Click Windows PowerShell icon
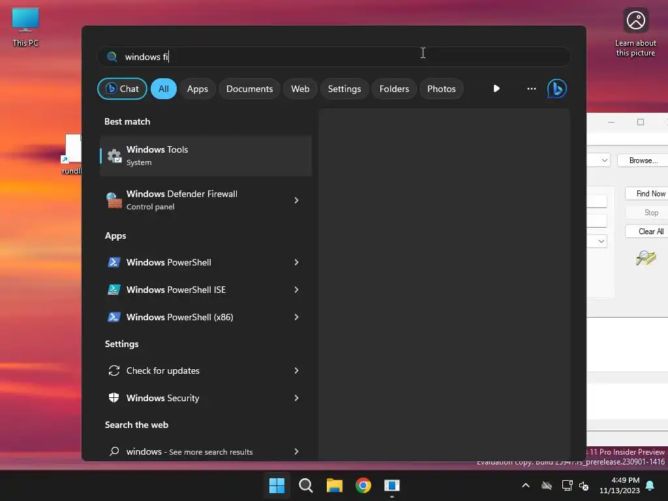The width and height of the screenshot is (668, 501). click(114, 262)
